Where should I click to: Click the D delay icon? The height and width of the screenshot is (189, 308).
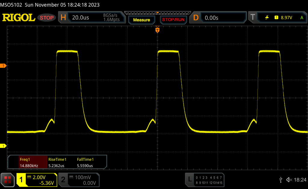[196, 18]
